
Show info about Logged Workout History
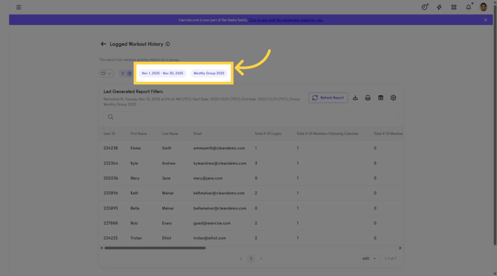pos(168,44)
